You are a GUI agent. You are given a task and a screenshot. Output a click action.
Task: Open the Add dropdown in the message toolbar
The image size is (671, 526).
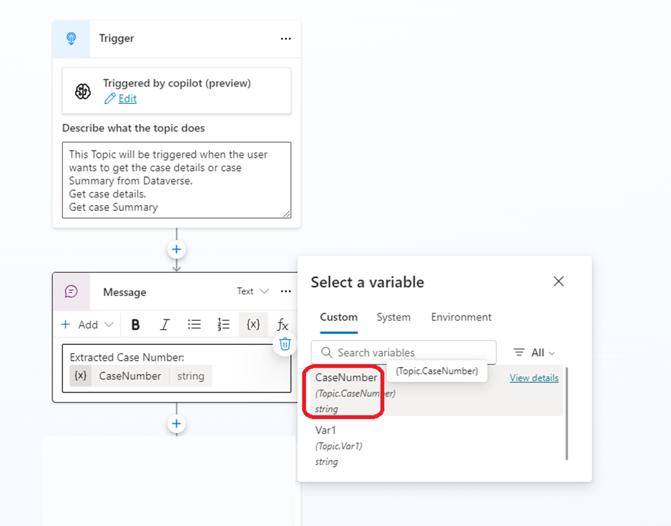(87, 325)
